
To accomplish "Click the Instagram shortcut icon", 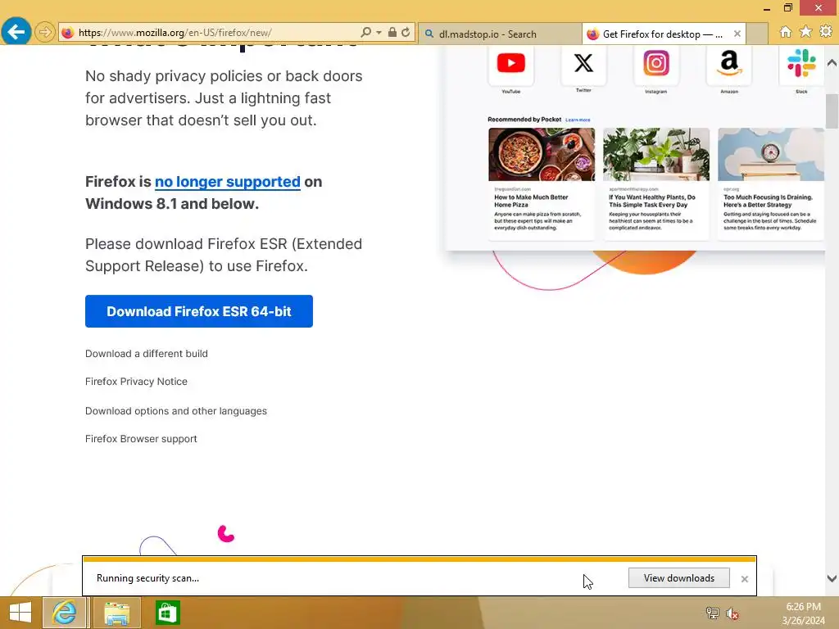I will tap(656, 64).
